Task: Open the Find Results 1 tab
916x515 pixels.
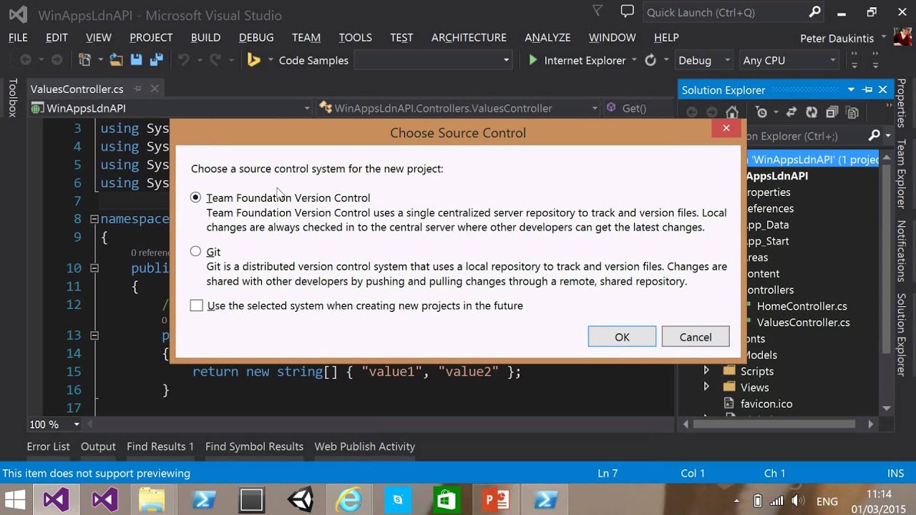Action: 160,446
